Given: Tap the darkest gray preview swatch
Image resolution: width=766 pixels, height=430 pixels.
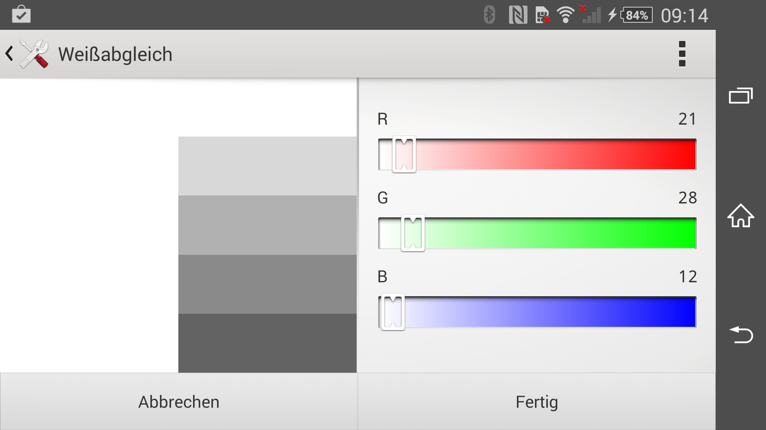Looking at the screenshot, I should pos(267,343).
